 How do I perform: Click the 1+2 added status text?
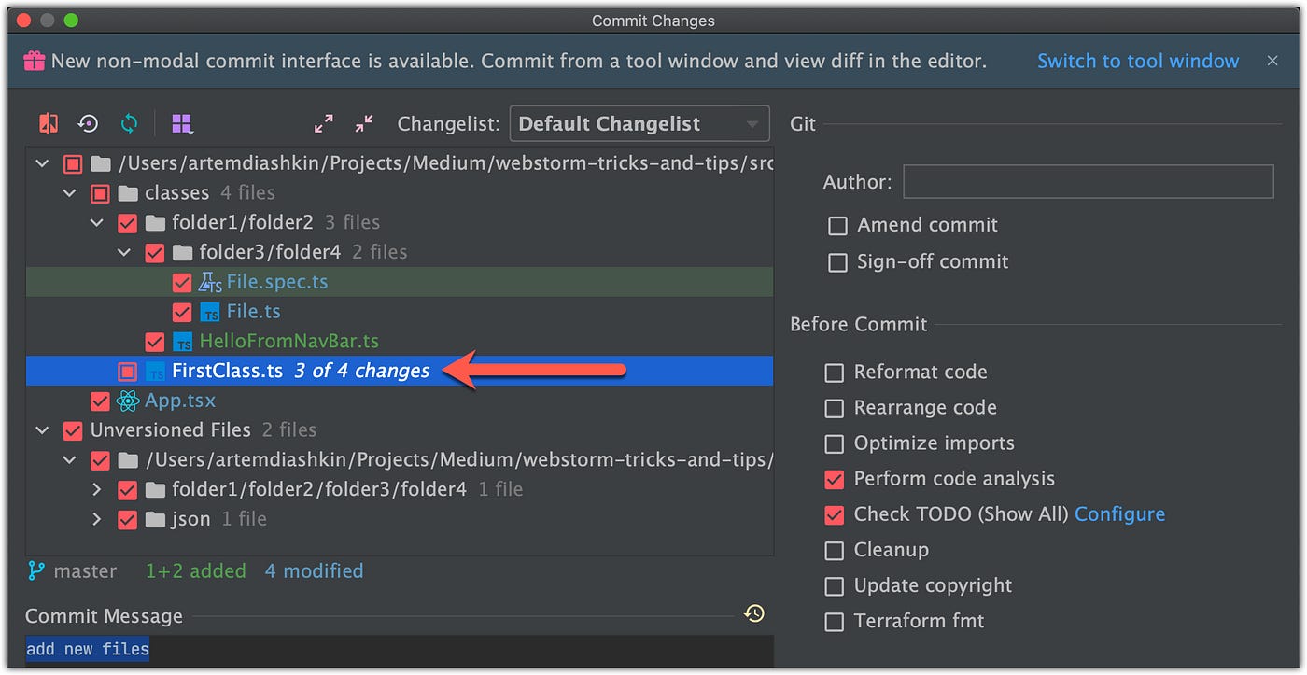196,570
